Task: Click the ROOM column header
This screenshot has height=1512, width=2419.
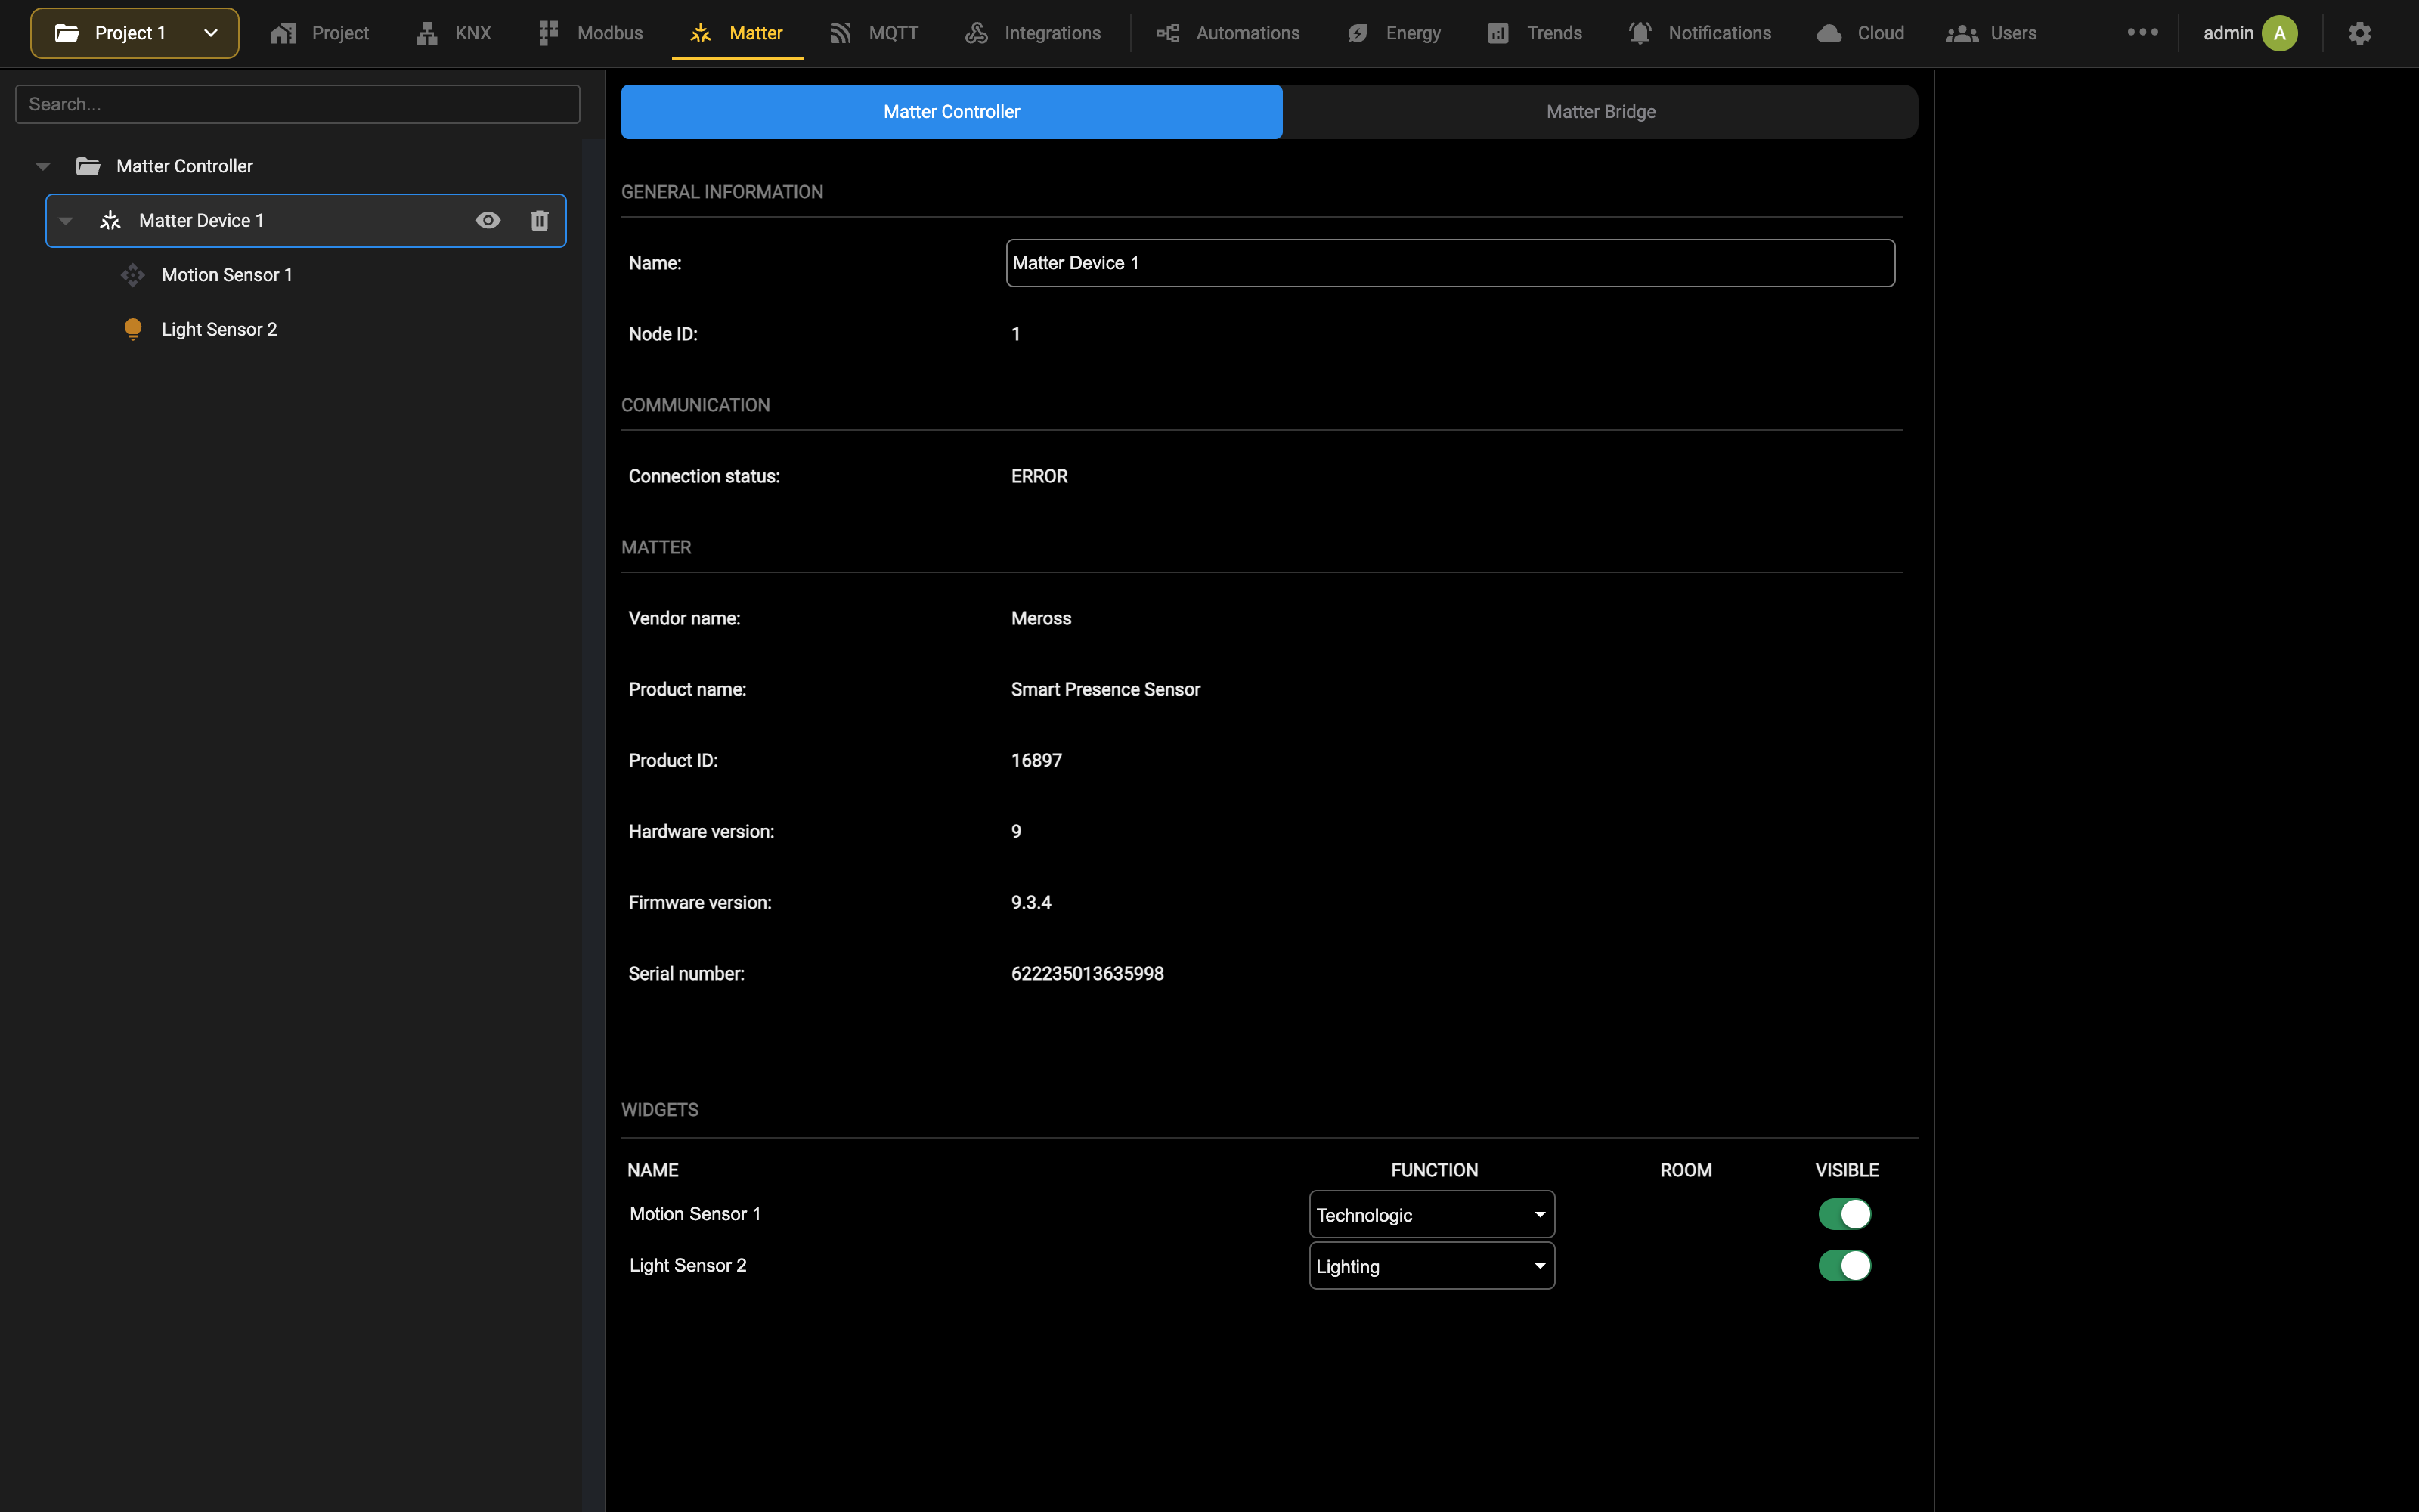Action: click(x=1686, y=1170)
